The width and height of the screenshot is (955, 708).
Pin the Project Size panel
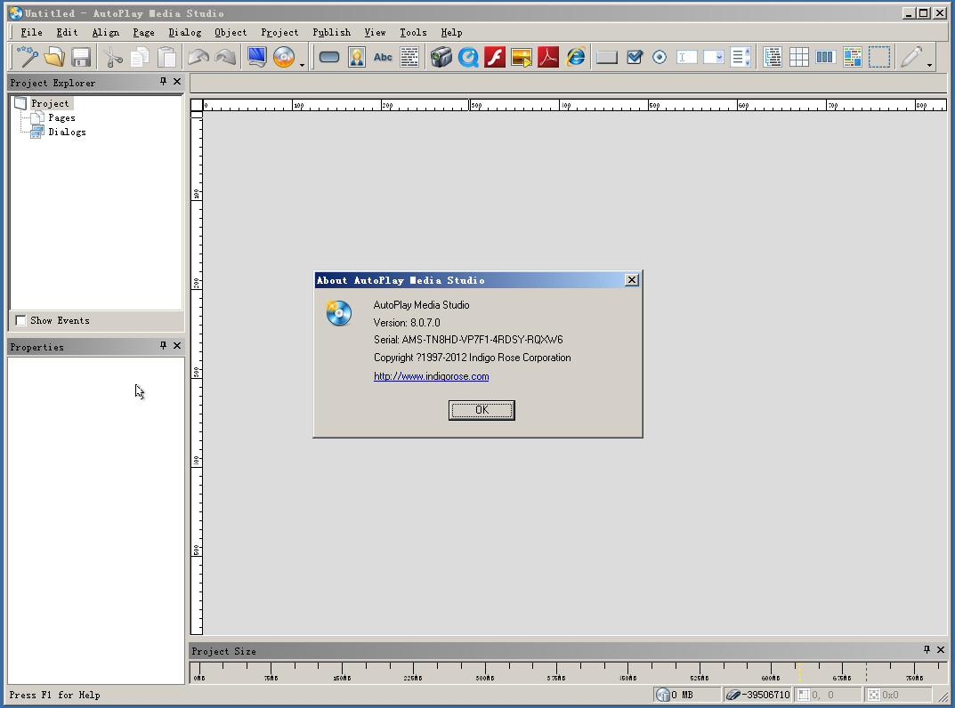pos(927,649)
